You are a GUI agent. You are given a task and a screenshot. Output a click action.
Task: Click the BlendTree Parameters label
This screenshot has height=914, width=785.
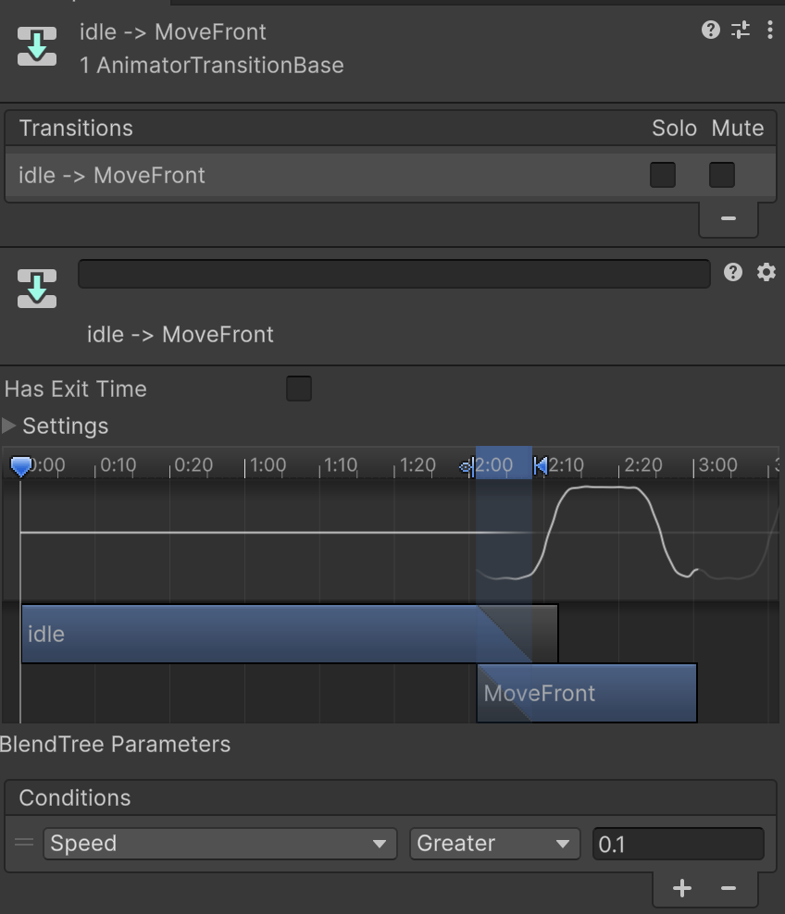(x=115, y=745)
